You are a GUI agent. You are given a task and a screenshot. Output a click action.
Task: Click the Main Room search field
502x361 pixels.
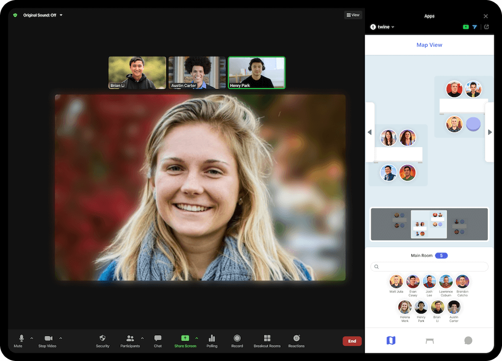pos(429,267)
